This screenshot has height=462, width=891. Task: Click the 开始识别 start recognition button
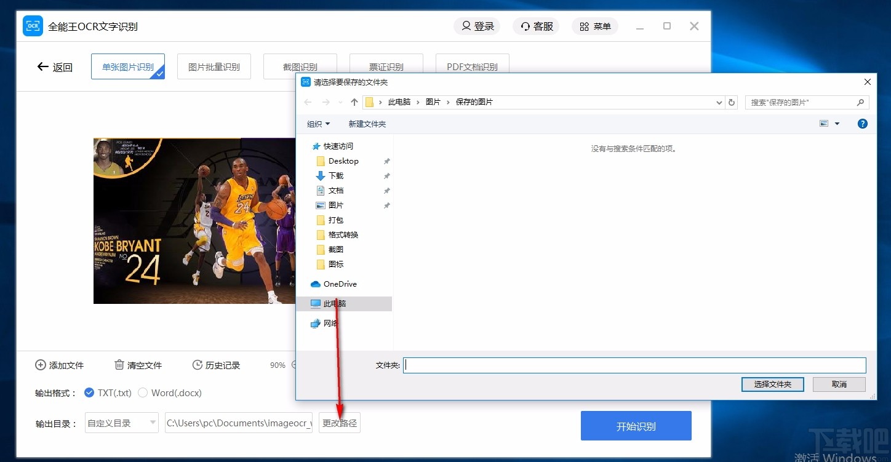tap(636, 425)
